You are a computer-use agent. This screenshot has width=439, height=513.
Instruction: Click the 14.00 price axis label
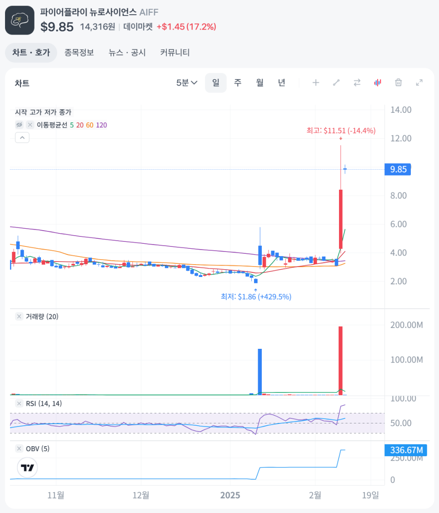[x=401, y=110]
